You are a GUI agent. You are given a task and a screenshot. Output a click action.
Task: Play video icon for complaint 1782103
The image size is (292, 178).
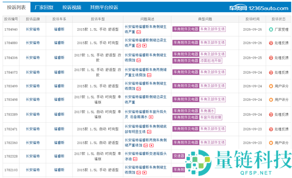(x=145, y=173)
